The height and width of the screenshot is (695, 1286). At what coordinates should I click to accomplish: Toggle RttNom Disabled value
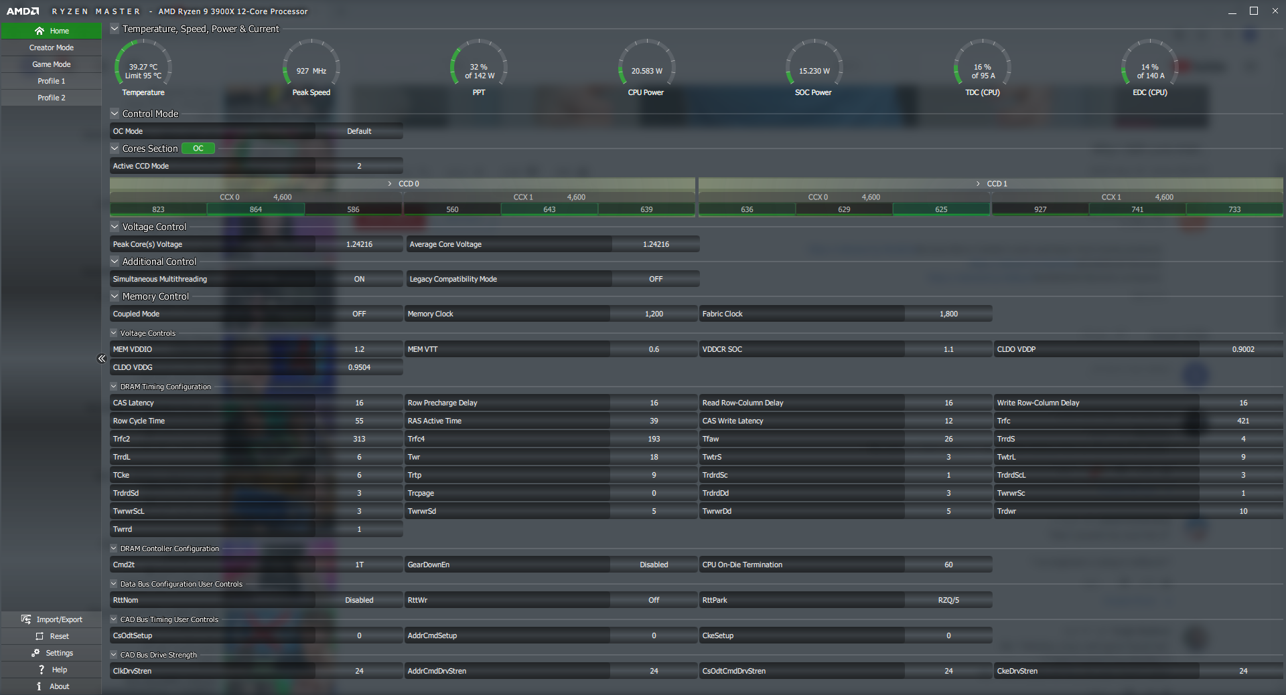point(359,600)
